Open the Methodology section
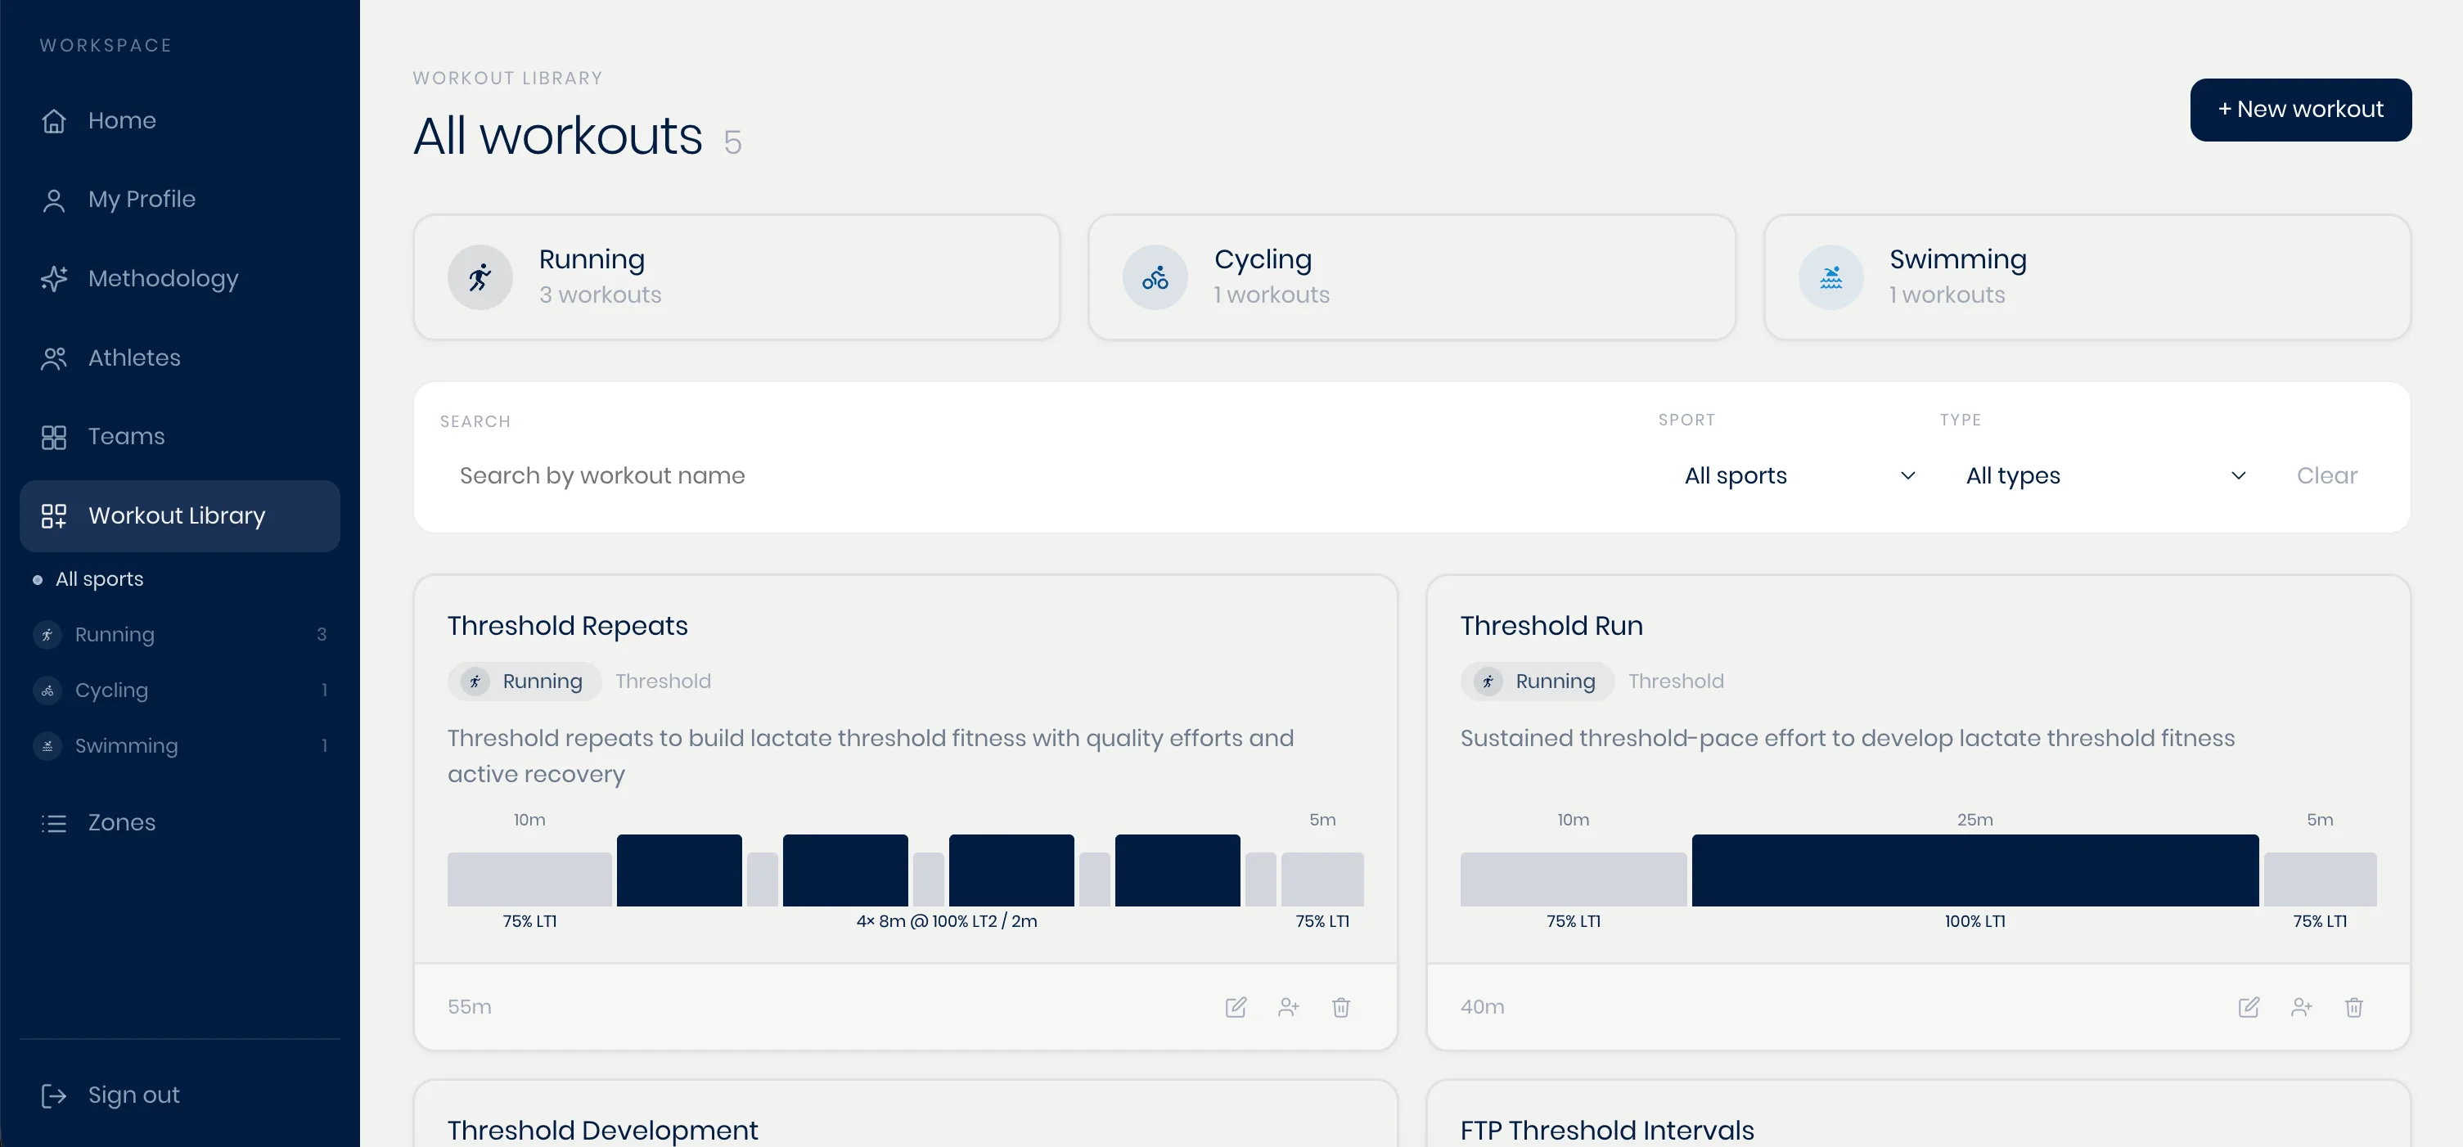The image size is (2463, 1147). [x=180, y=279]
